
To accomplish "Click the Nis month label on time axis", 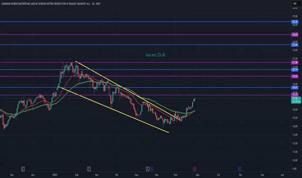I will [x=117, y=175].
